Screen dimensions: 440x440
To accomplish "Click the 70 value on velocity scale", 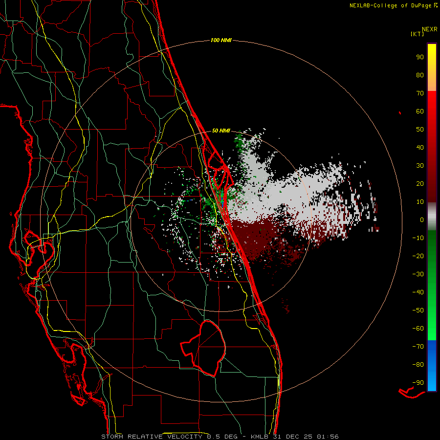I will (x=420, y=93).
